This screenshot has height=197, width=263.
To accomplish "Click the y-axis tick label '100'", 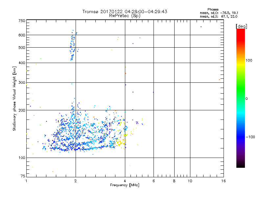I will pos(22,158).
